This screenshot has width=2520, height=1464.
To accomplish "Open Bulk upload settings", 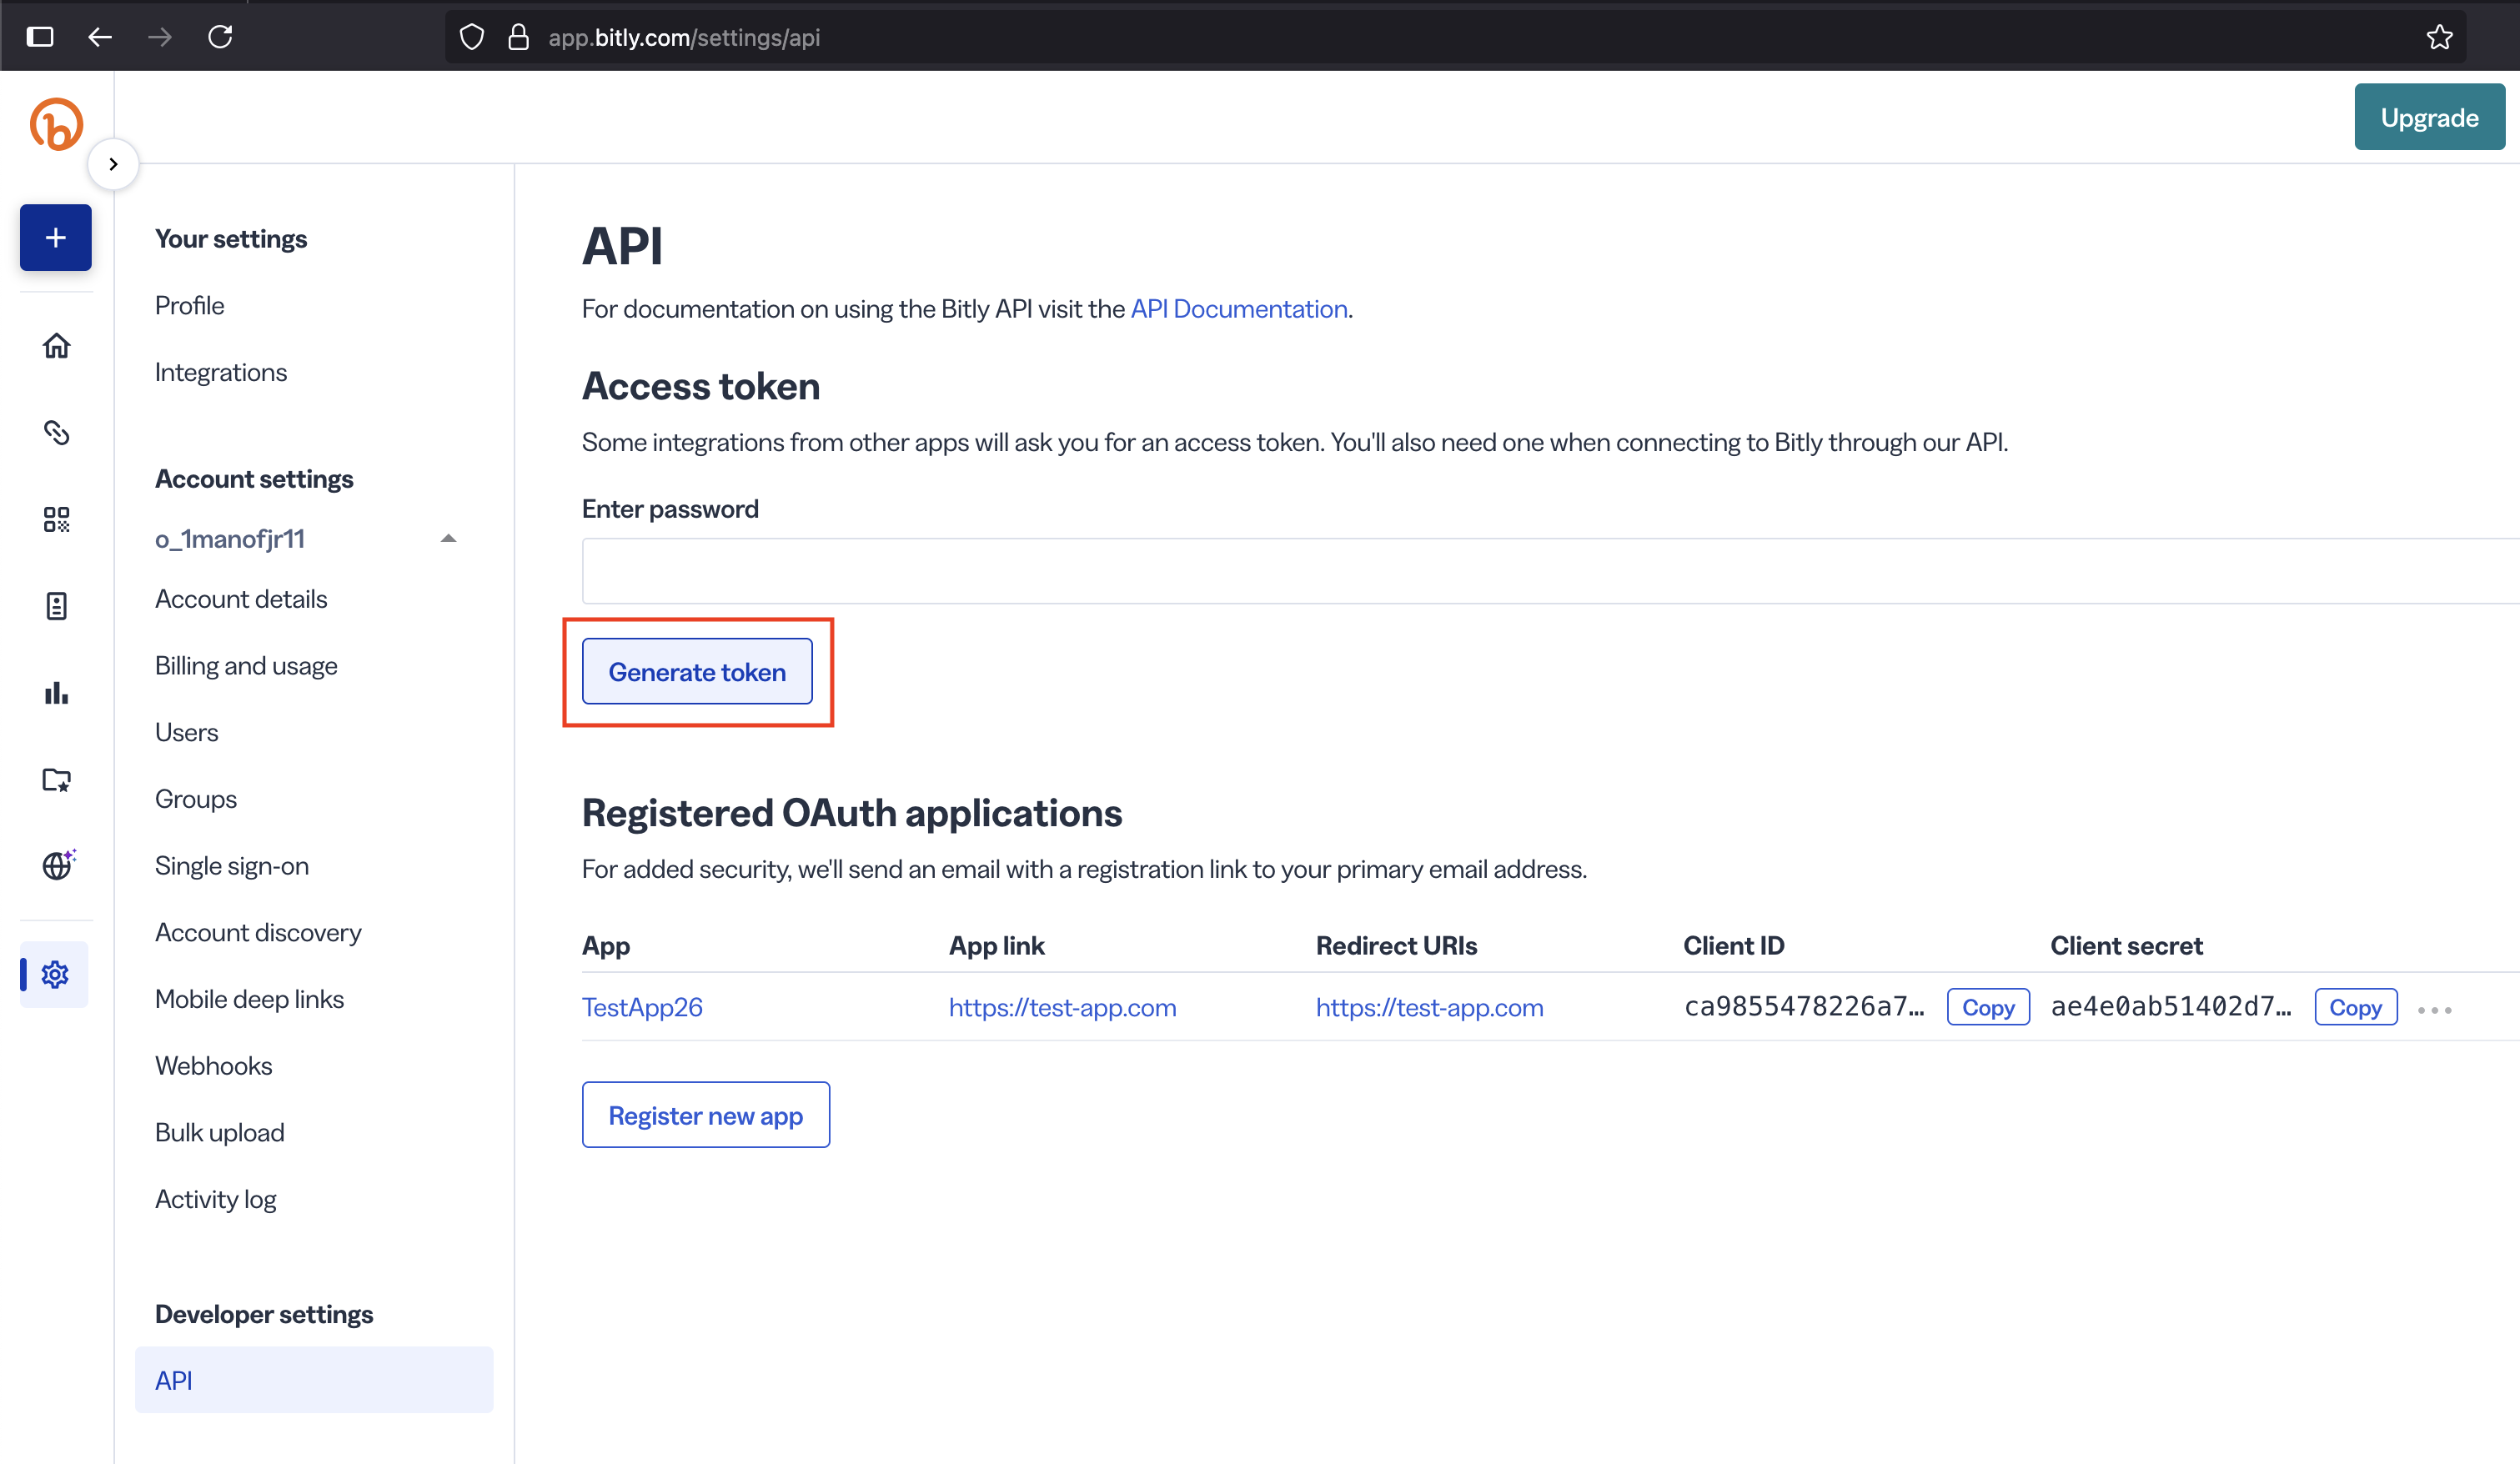I will click(220, 1132).
